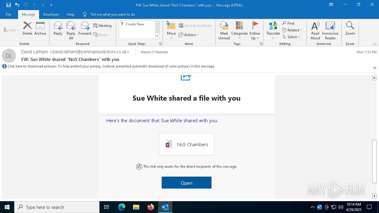Viewport: 379px width, 213px height.
Task: Click the DL sender avatar
Action: [9, 56]
